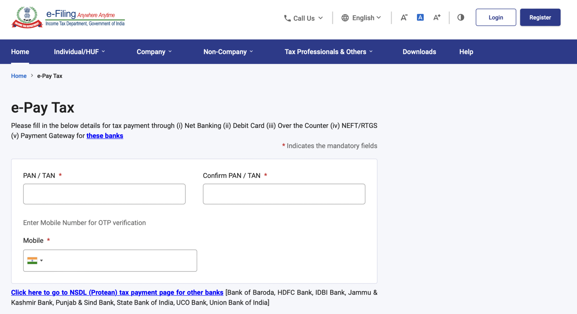577x314 pixels.
Task: Increase text size with the A+ icon
Action: (436, 17)
